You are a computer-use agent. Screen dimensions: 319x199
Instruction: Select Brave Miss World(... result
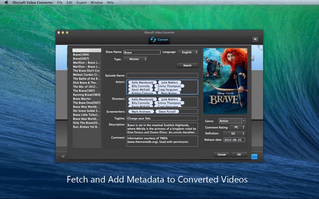(x=87, y=106)
